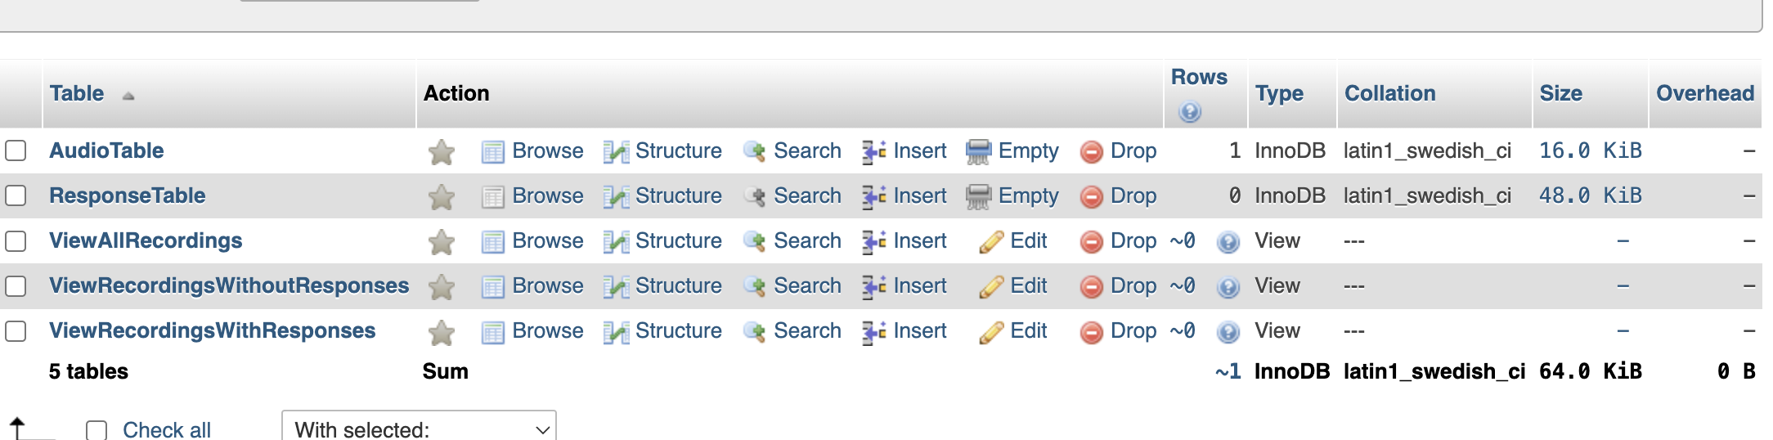Click the Rows column help icon
This screenshot has width=1773, height=440.
[1190, 111]
